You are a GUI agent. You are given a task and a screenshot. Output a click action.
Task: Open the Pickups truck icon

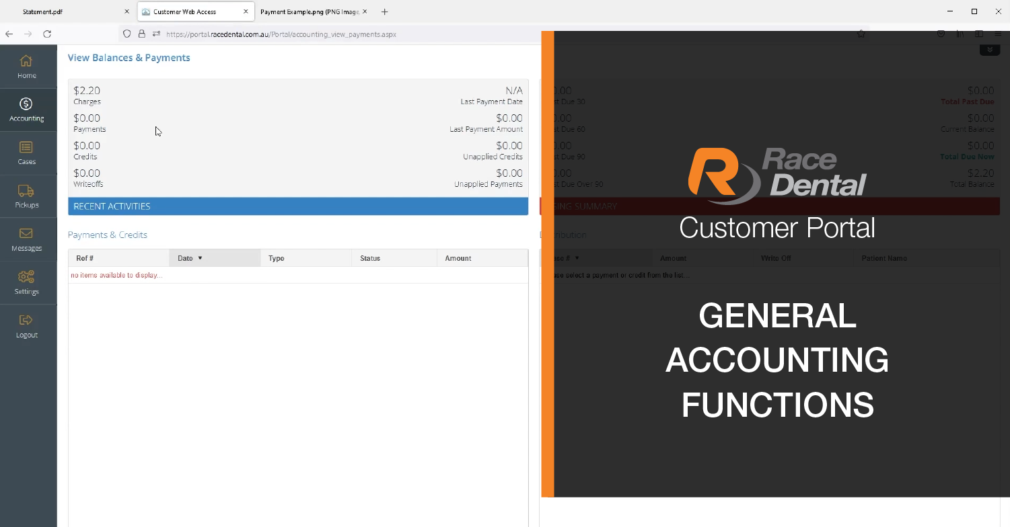point(26,191)
